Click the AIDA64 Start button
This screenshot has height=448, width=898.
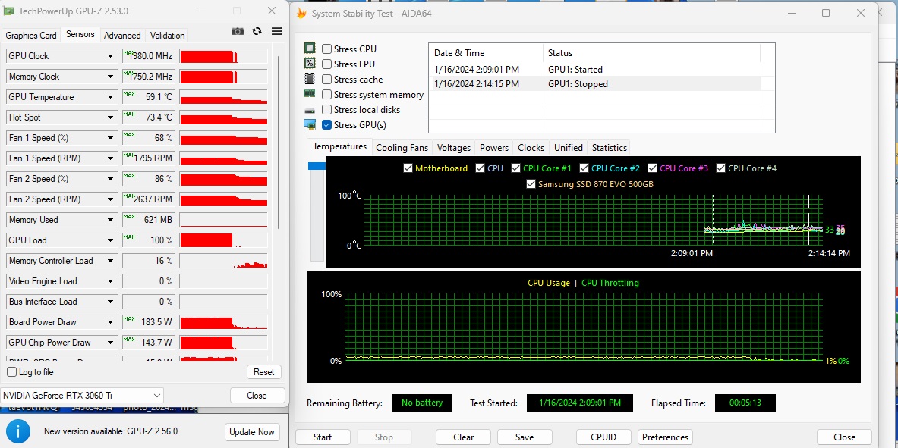pyautogui.click(x=323, y=437)
